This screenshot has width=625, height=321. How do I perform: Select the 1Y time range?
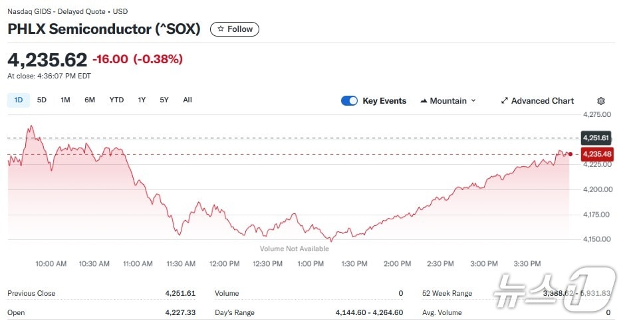[142, 100]
